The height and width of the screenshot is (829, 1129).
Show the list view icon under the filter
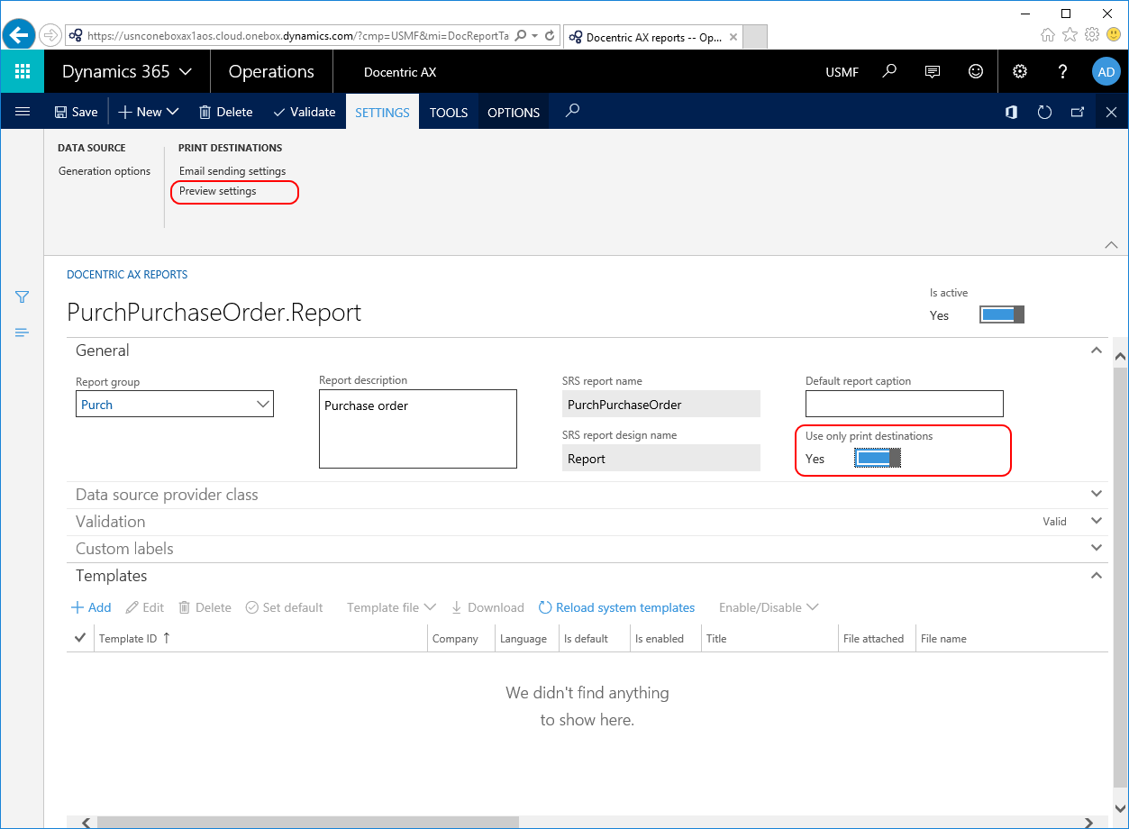pyautogui.click(x=23, y=333)
